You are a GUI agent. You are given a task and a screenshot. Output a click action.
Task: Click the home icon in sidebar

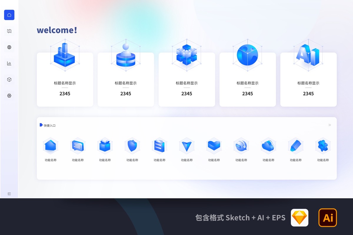(9, 15)
